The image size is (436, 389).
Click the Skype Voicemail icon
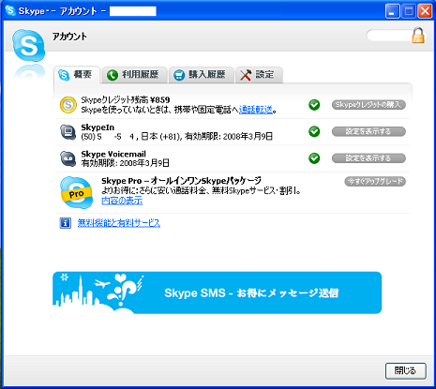(x=68, y=158)
